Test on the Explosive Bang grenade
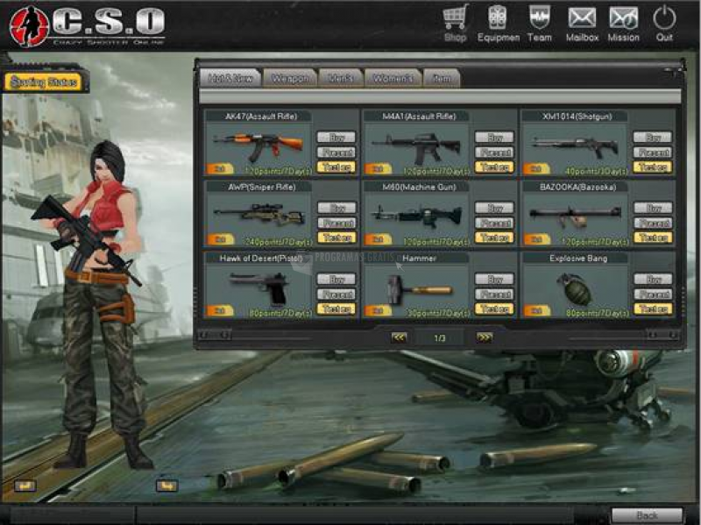The image size is (701, 525). [x=653, y=309]
